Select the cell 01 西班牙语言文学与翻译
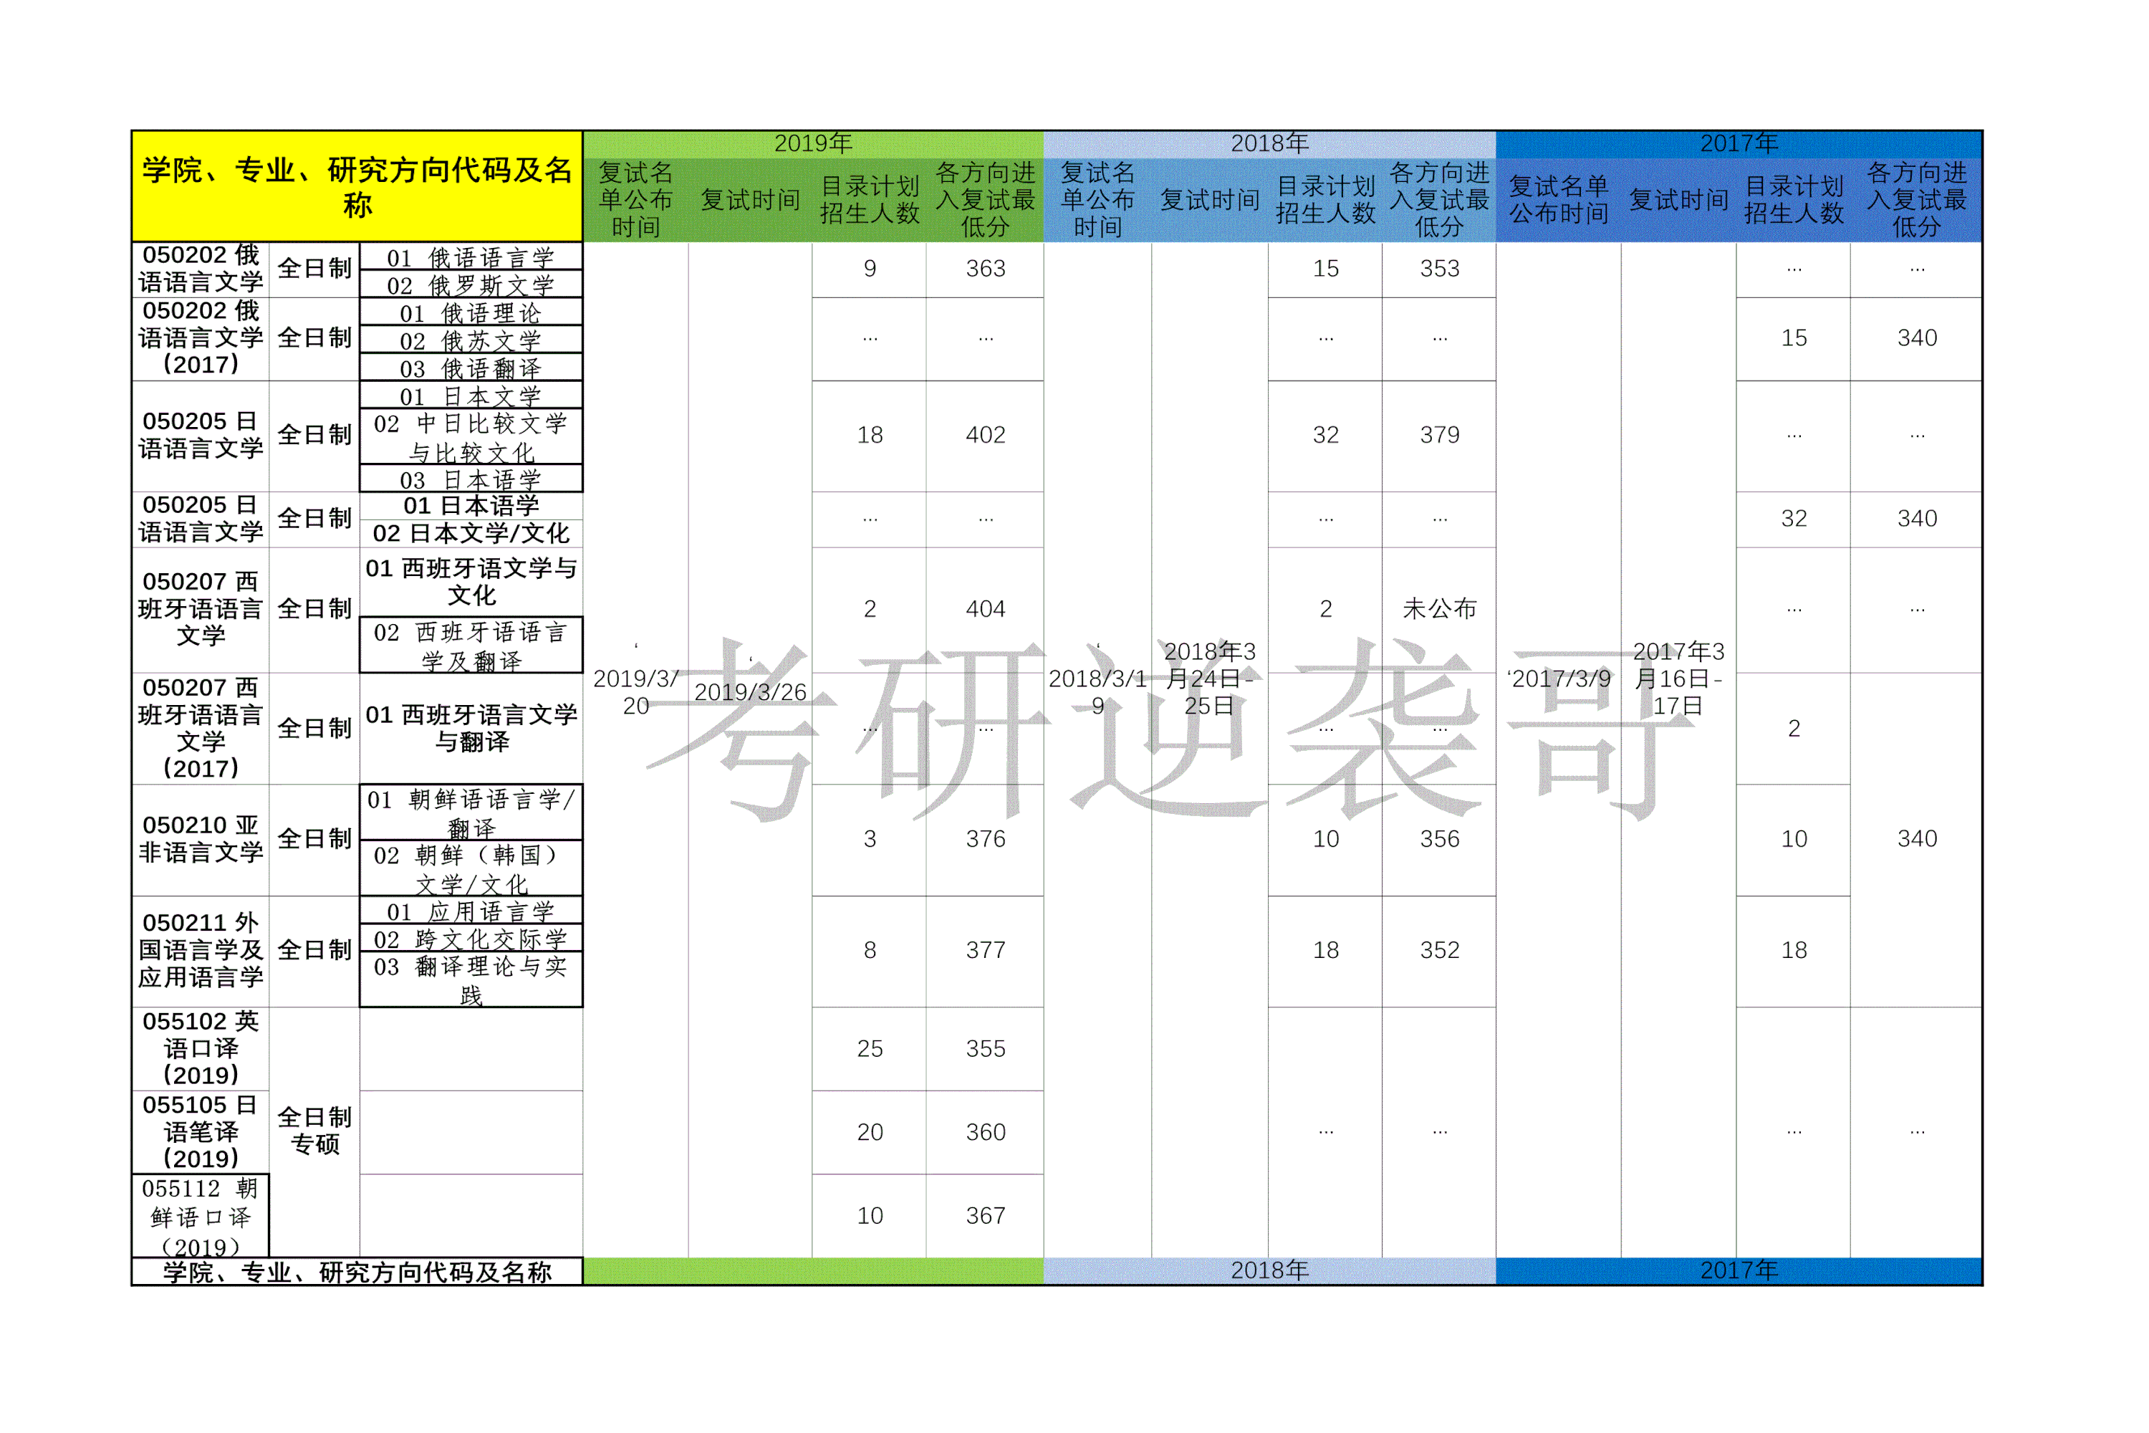Screen dimensions: 2149x1433 [471, 729]
